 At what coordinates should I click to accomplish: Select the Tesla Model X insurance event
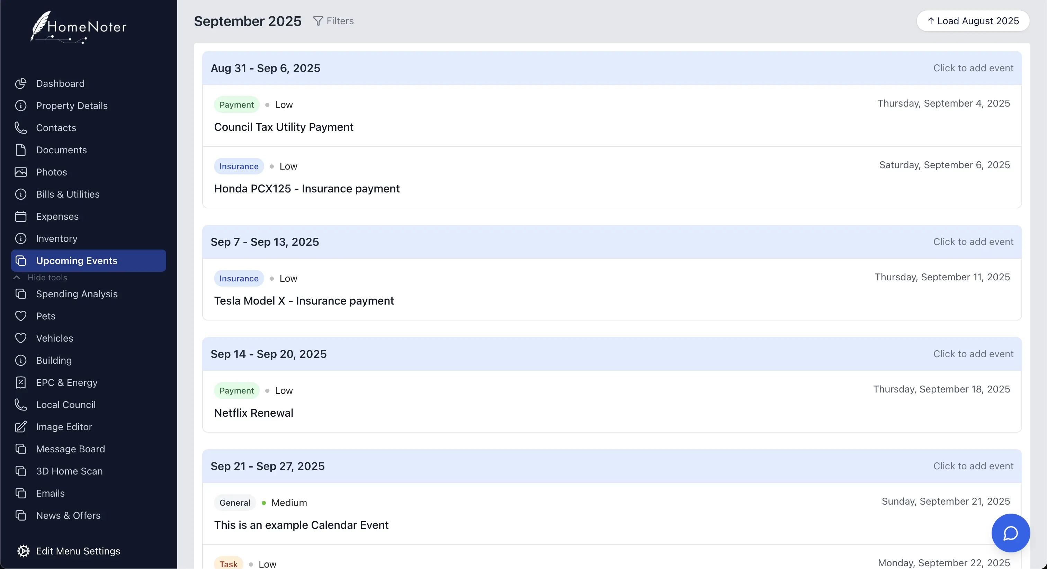[304, 301]
